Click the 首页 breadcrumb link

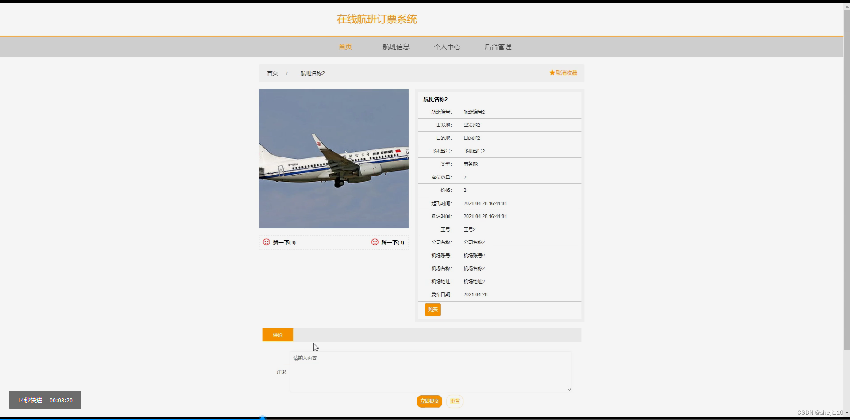pyautogui.click(x=272, y=73)
